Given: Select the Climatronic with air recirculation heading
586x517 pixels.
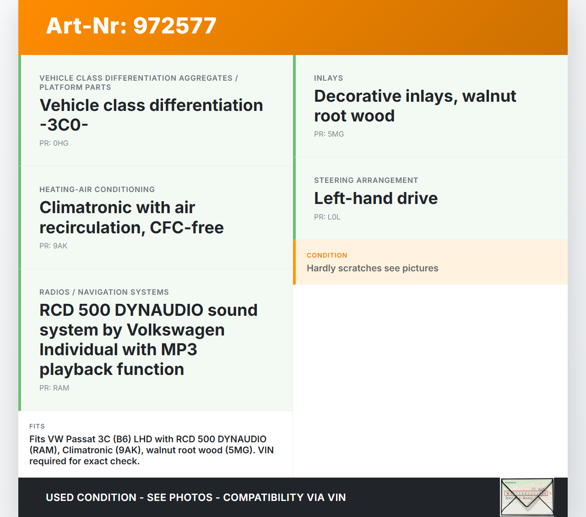Looking at the screenshot, I should click(x=131, y=217).
